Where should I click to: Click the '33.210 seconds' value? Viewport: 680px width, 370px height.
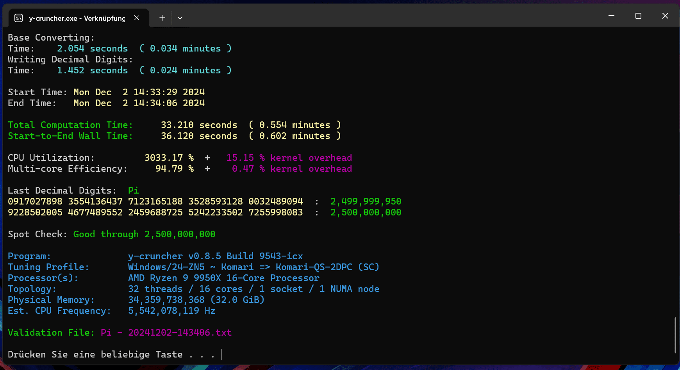point(199,125)
